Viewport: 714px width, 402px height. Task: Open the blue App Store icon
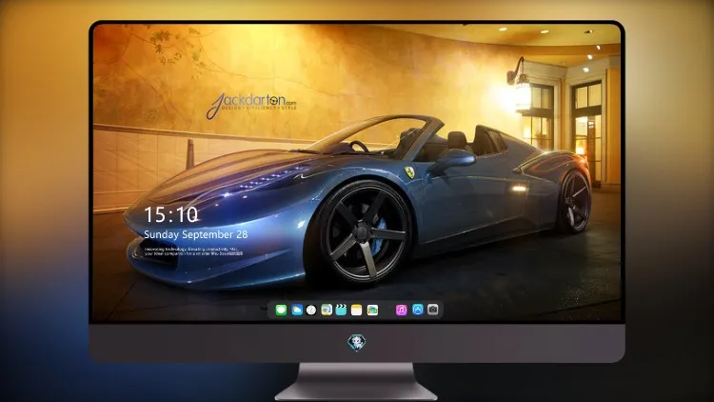tap(418, 310)
